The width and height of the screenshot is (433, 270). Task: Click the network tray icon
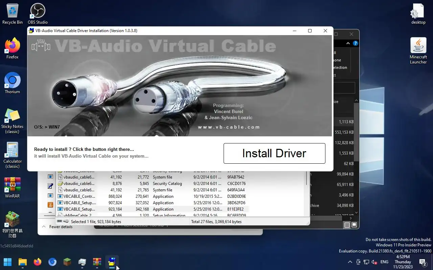click(366, 262)
